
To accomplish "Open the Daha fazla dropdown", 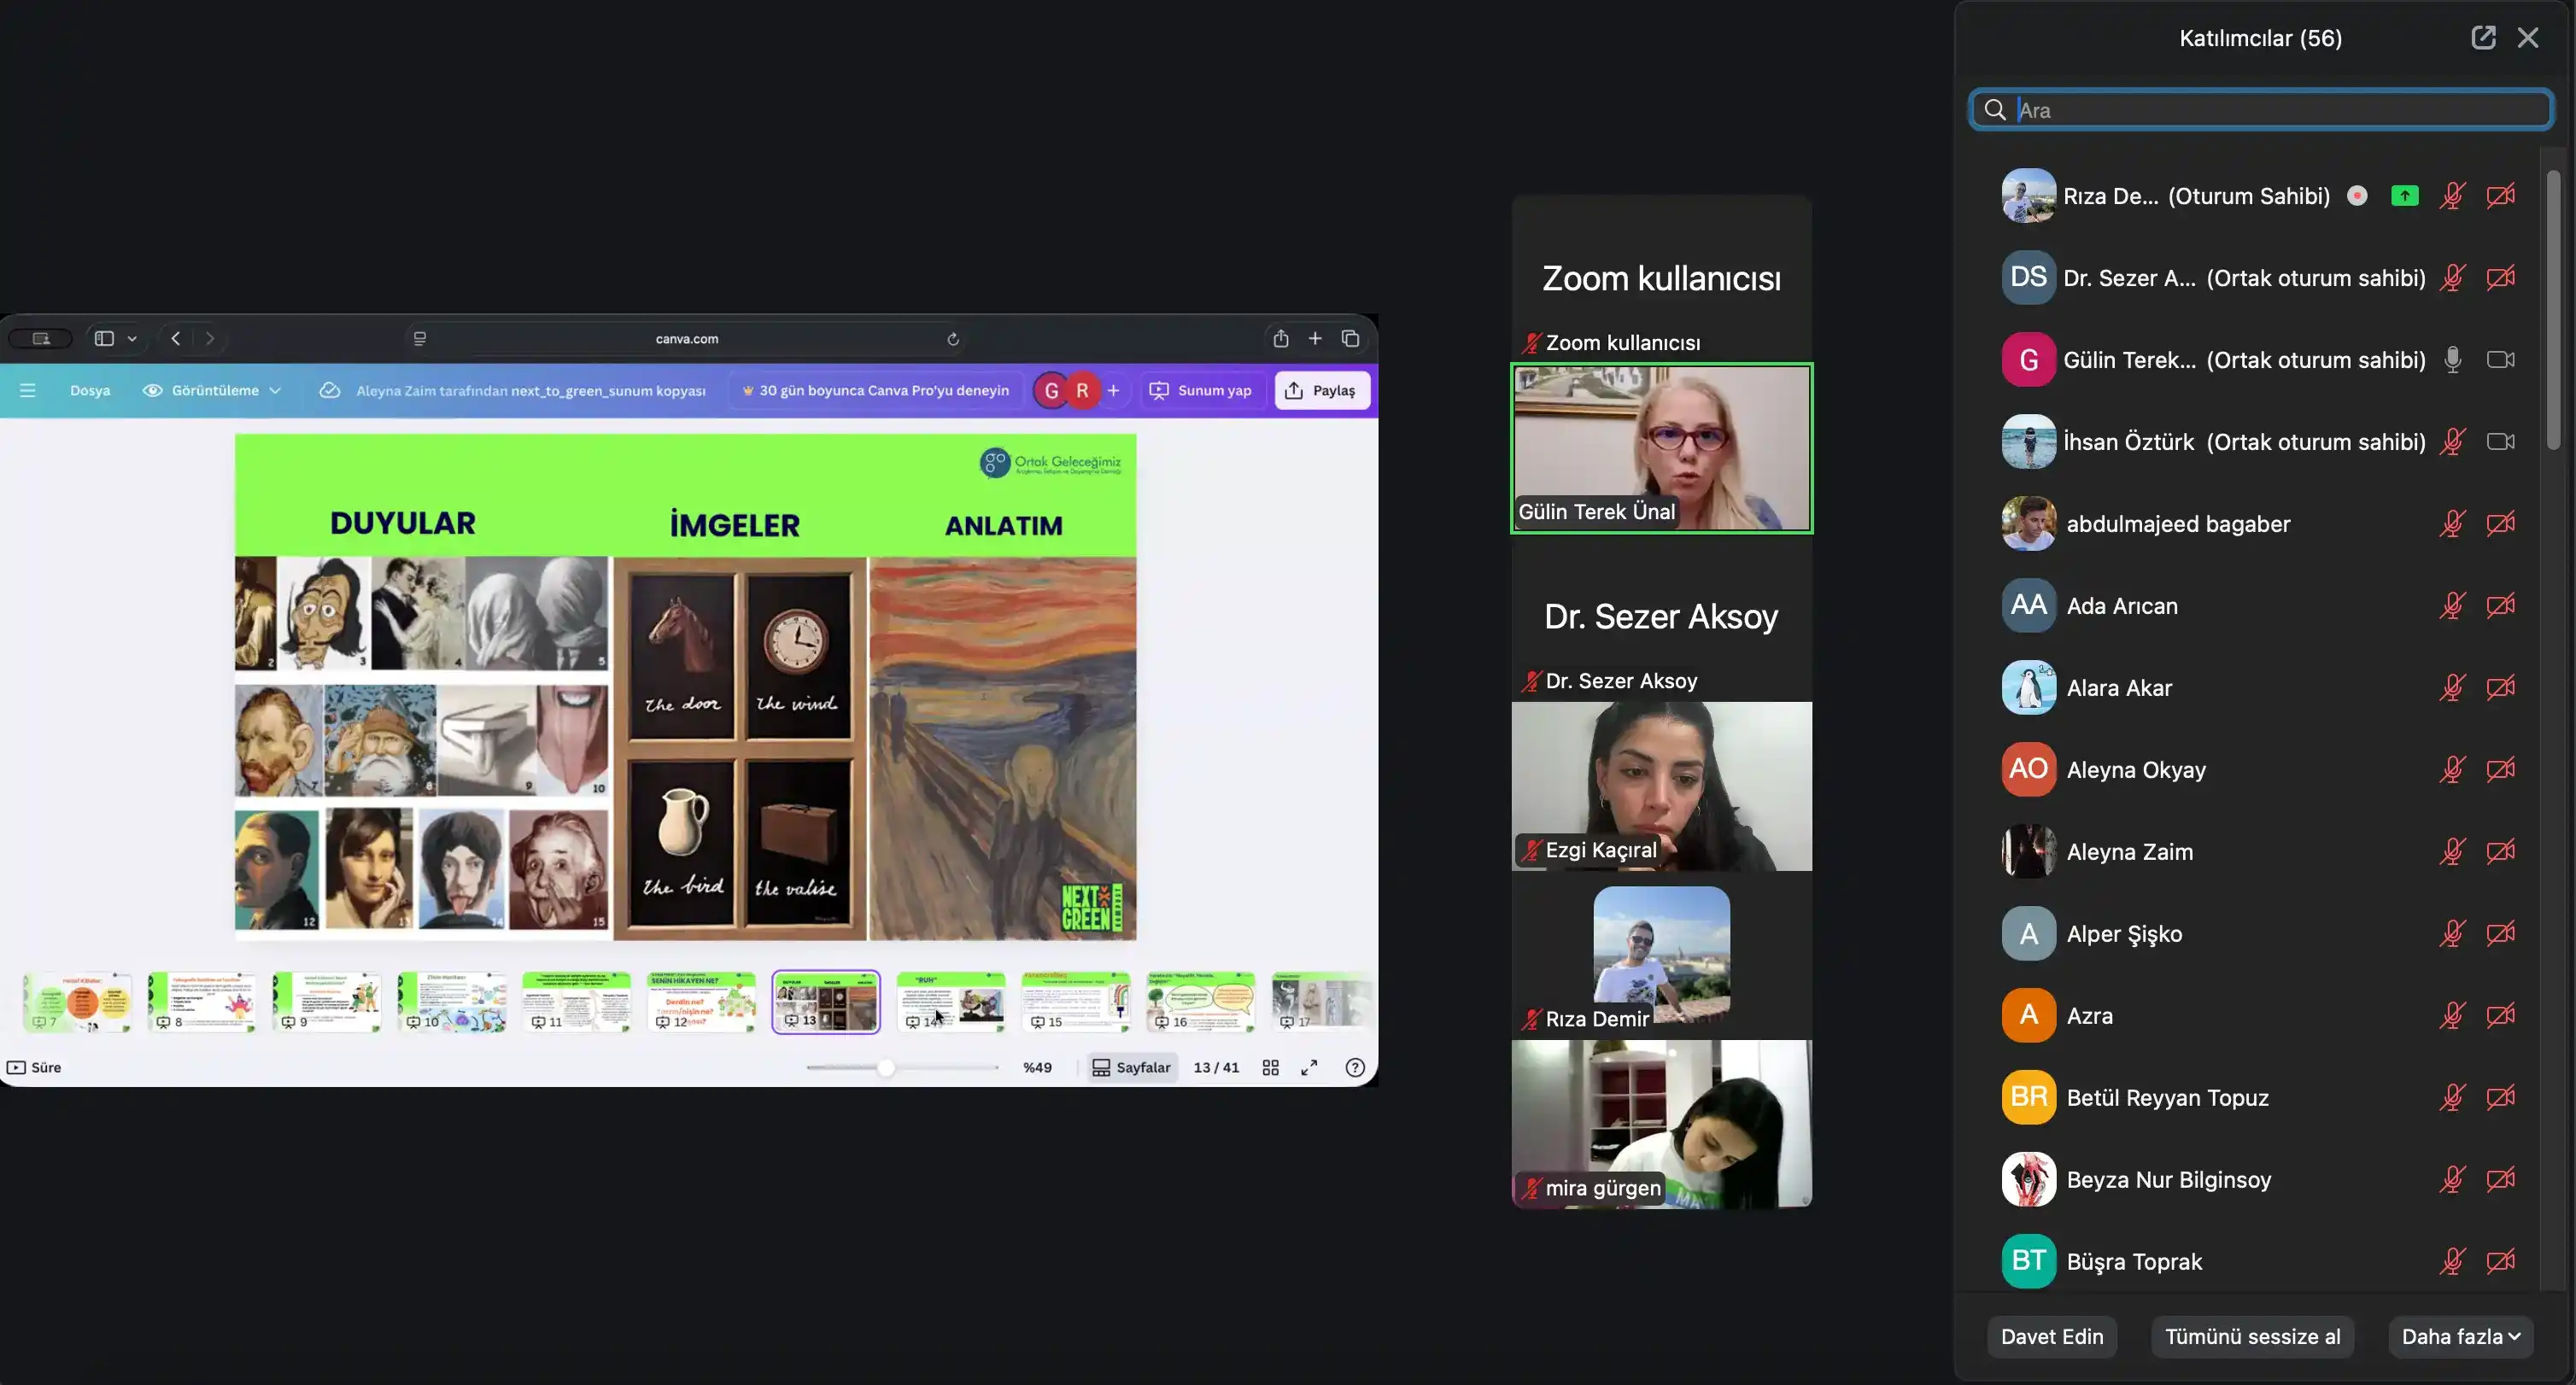I will pyautogui.click(x=2460, y=1336).
